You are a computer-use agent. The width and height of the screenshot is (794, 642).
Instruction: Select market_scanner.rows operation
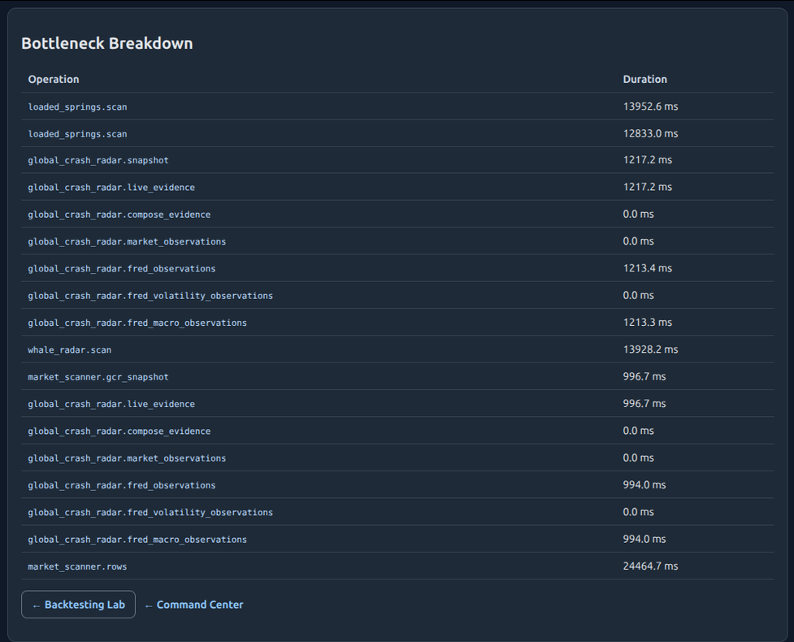point(77,566)
